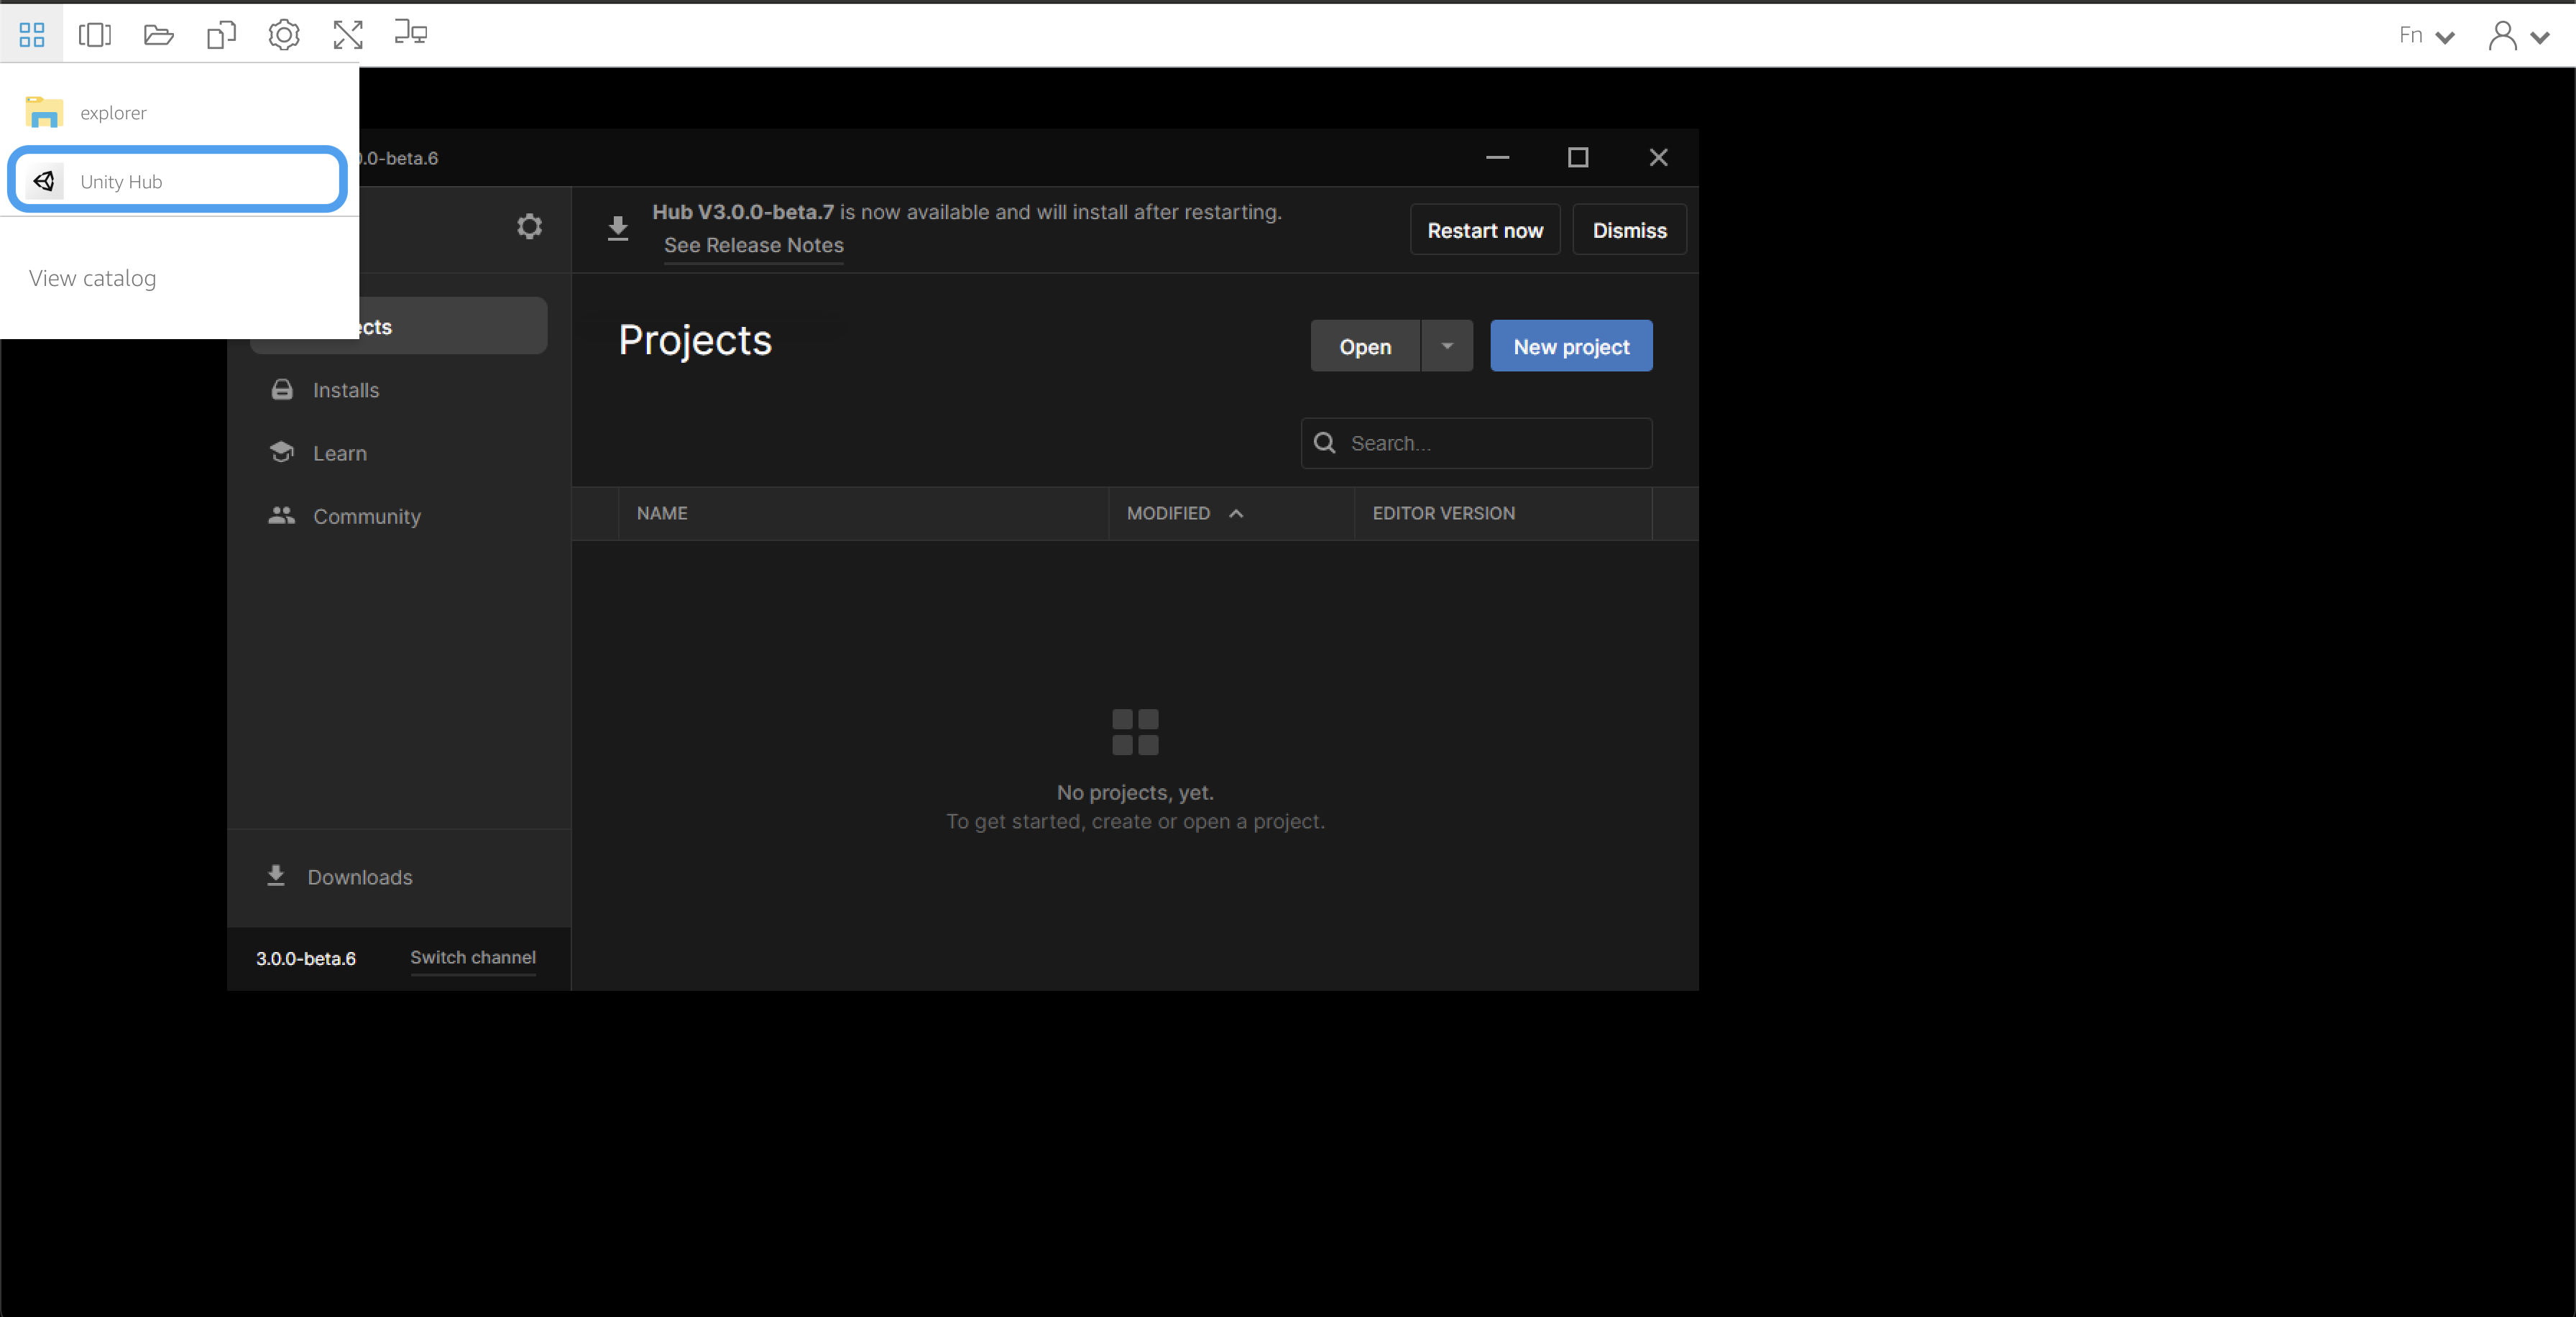Screen dimensions: 2576x1317
Task: Click the New project button
Action: pyautogui.click(x=1571, y=346)
